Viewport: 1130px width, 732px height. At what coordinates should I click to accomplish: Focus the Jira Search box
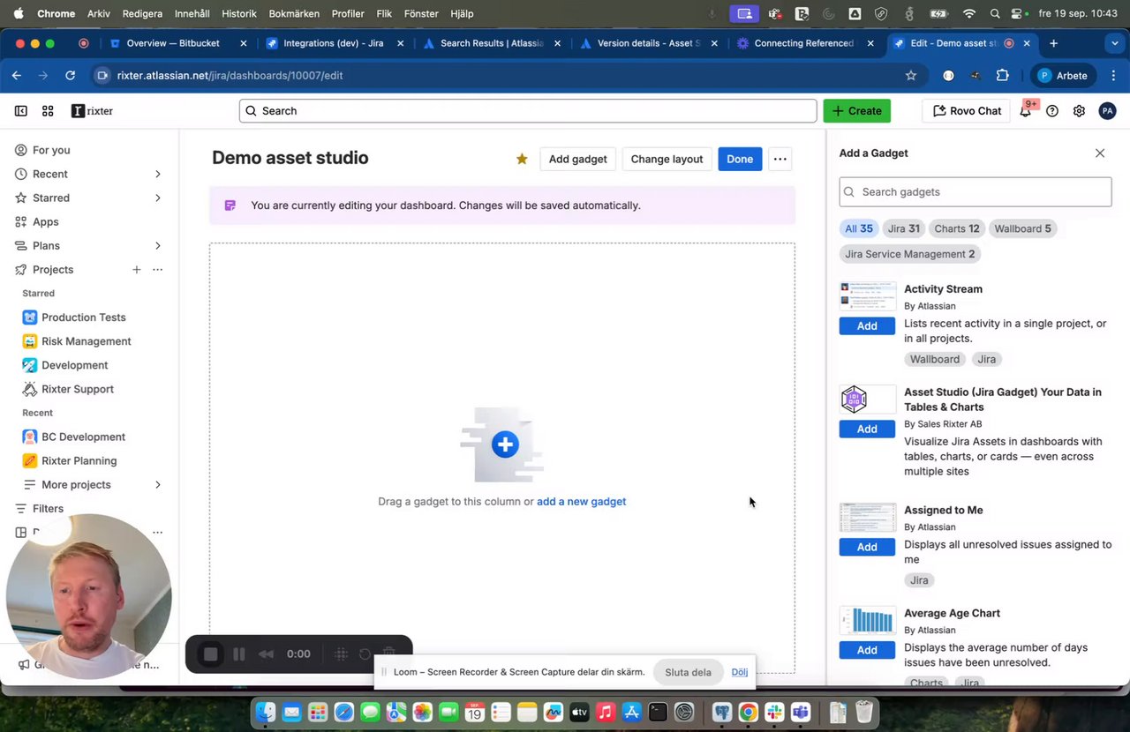[x=528, y=111]
